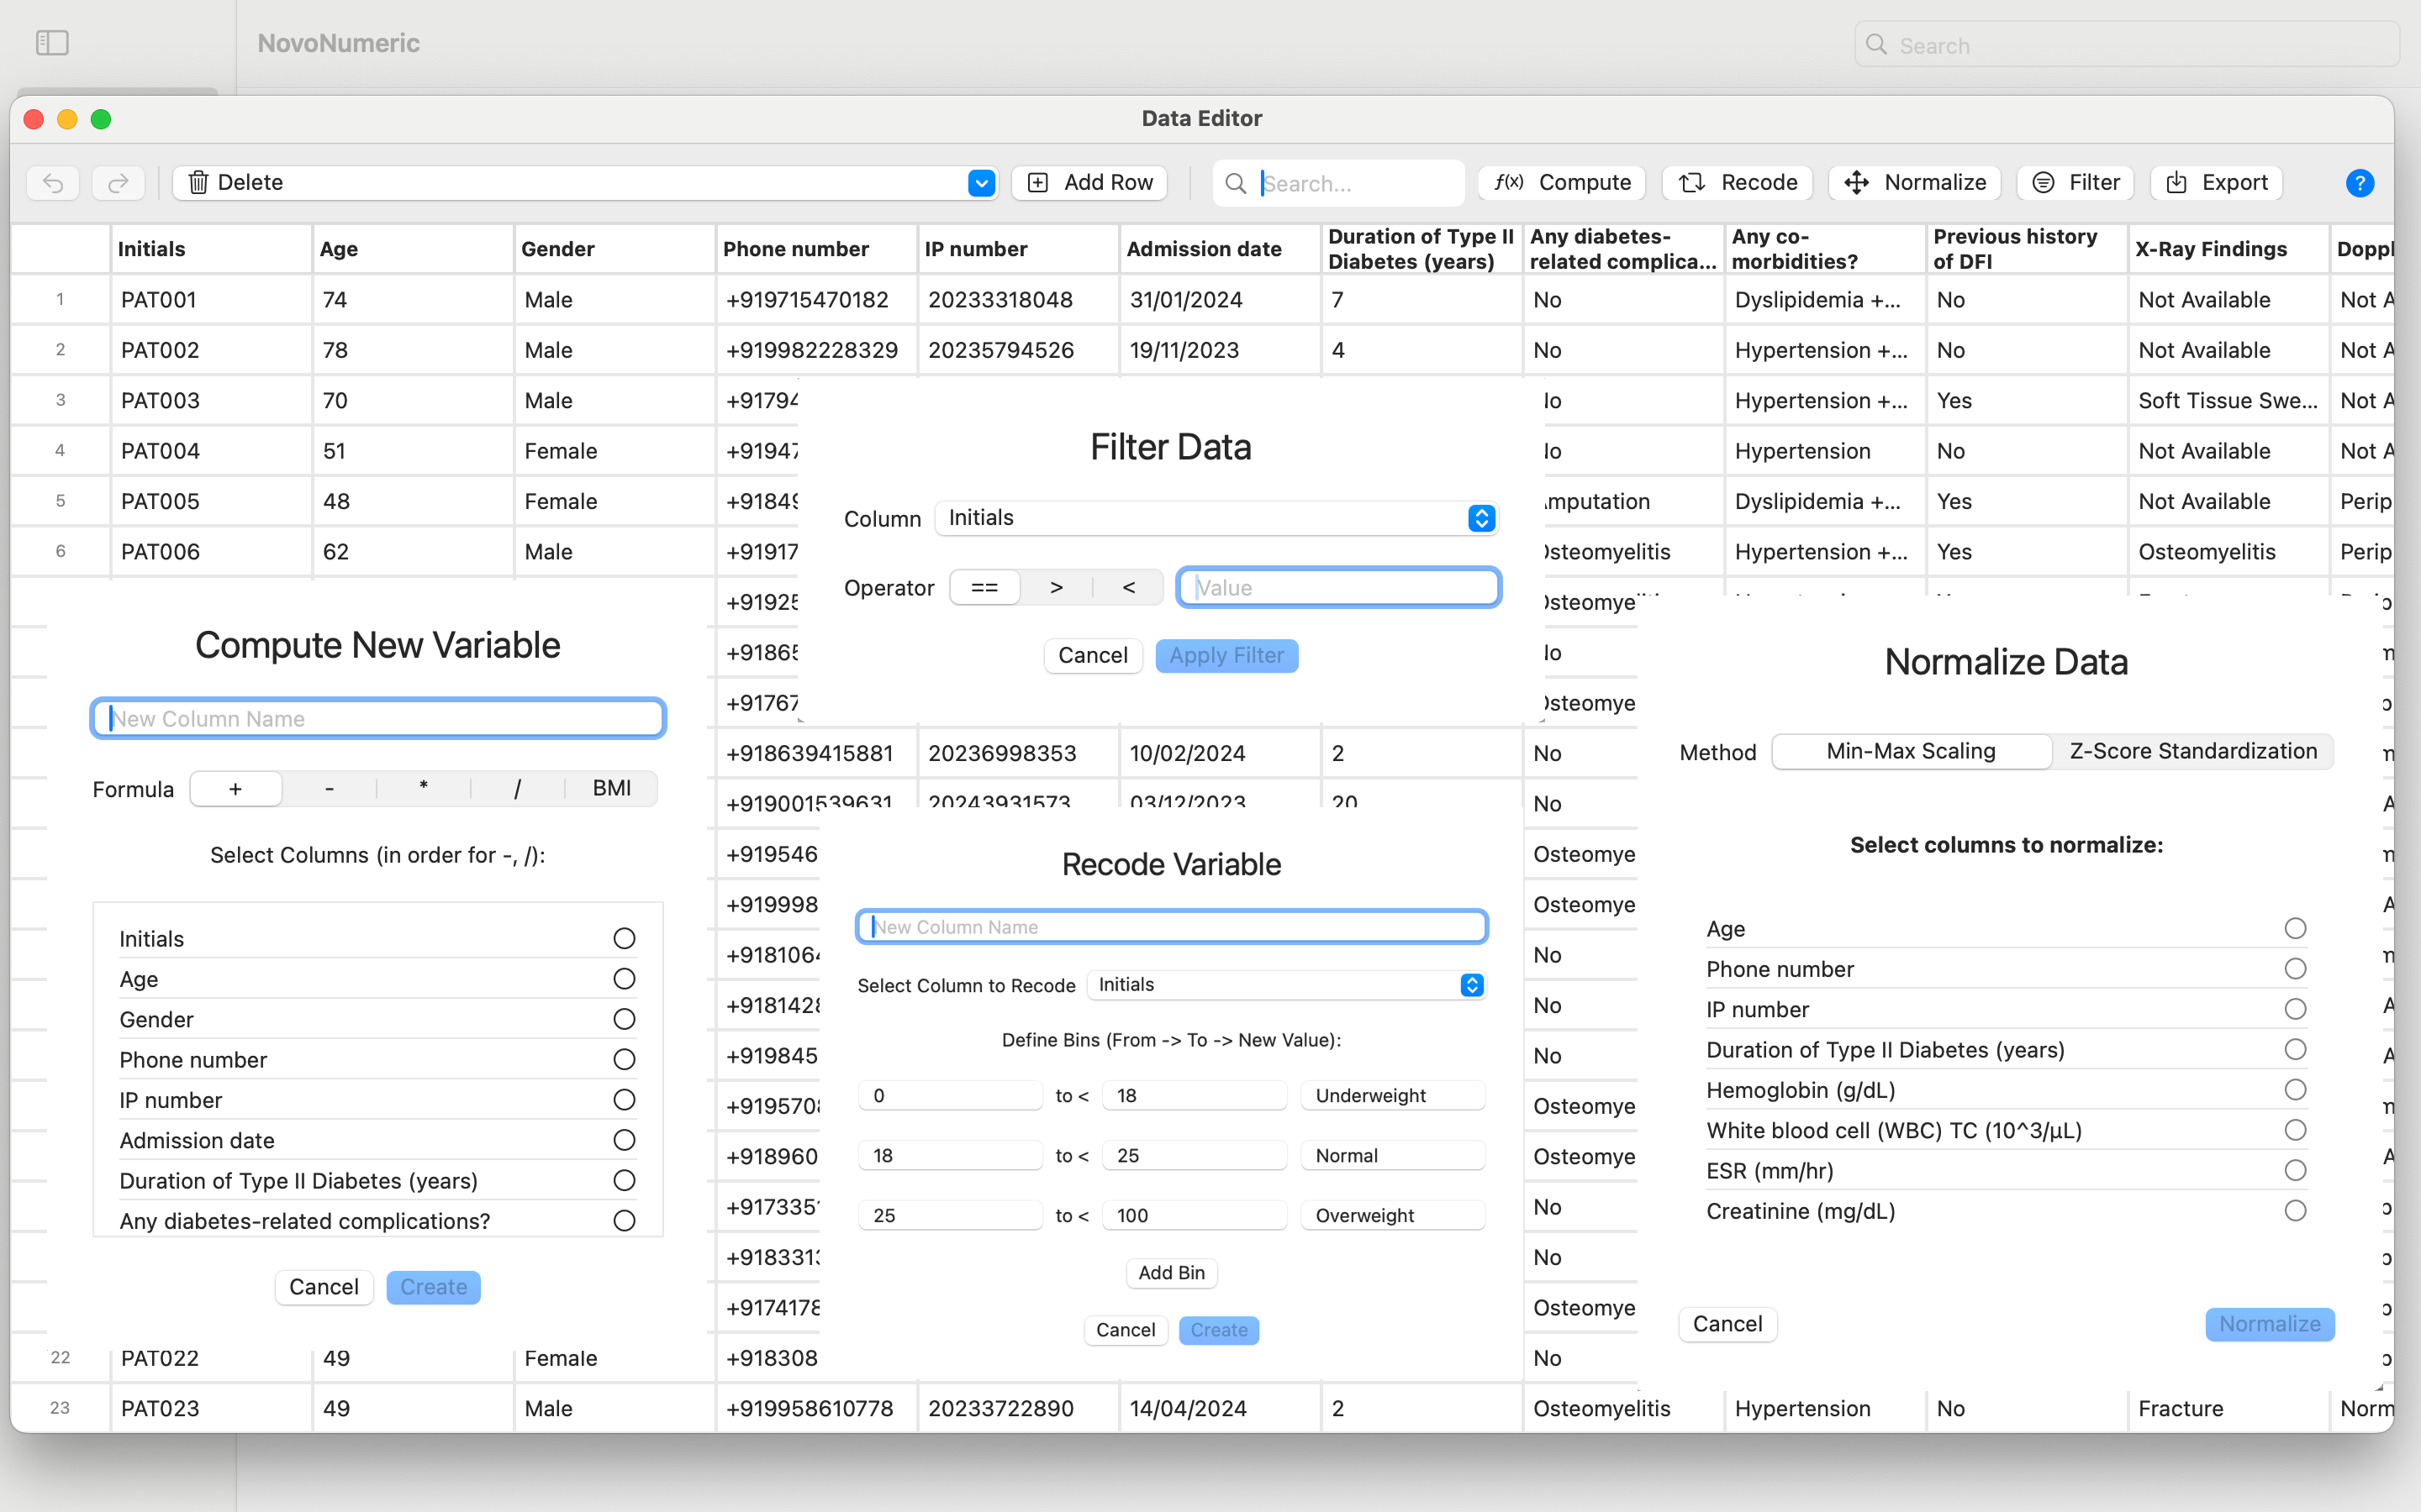Open the Column dropdown in Filter Data

(1216, 518)
